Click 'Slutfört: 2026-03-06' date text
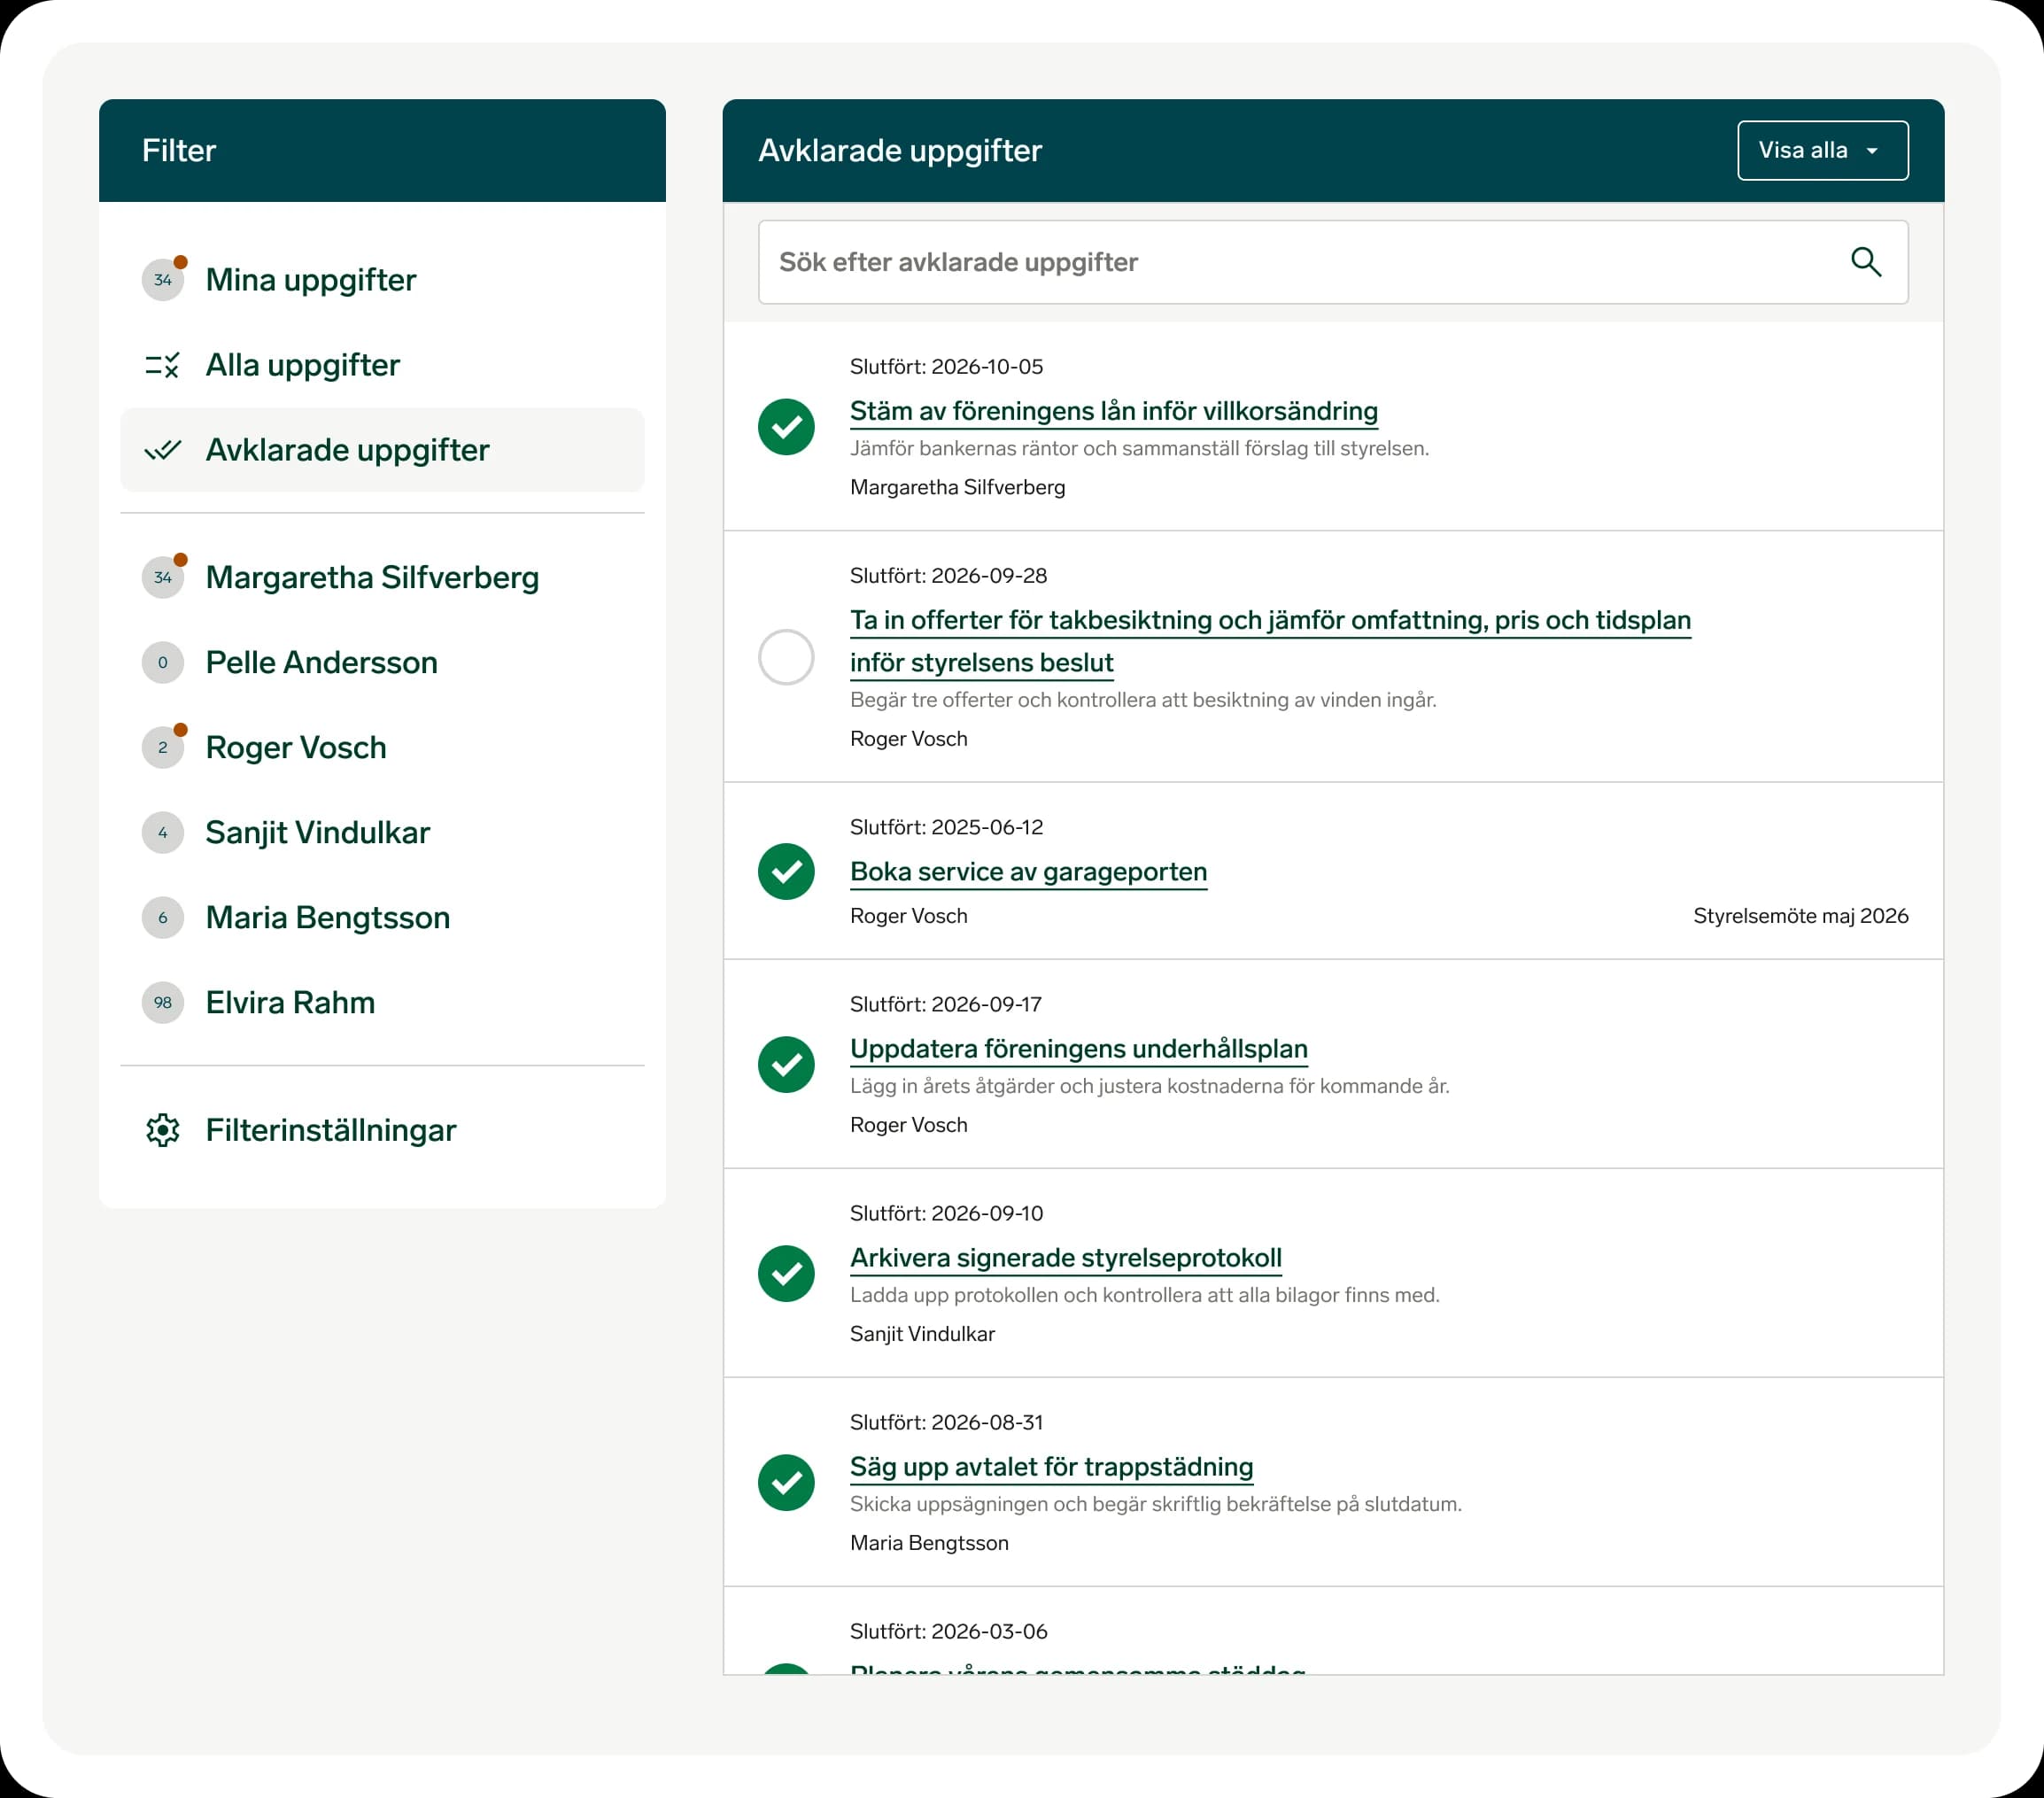This screenshot has height=1798, width=2044. coord(948,1631)
